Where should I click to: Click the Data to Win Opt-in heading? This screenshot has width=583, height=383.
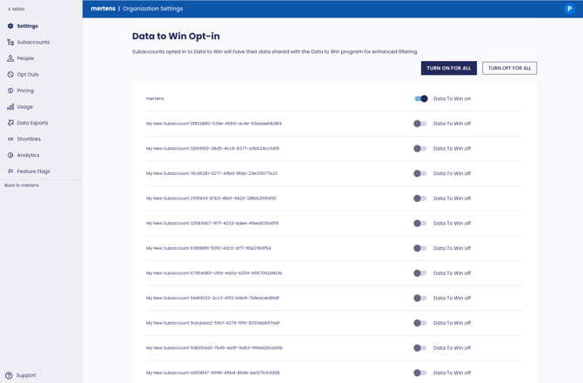click(x=176, y=36)
